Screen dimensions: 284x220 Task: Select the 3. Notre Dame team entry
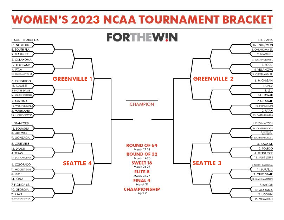(x=21, y=91)
